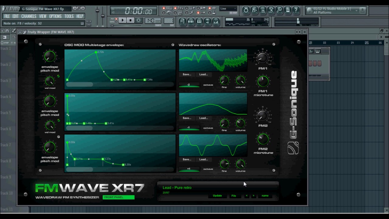This screenshot has height=219, width=389.
Task: Click the question mark help icon
Action: 296,10
